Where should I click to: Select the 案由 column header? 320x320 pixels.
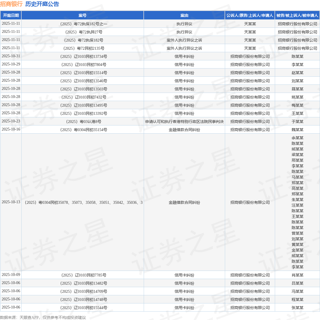point(184,15)
